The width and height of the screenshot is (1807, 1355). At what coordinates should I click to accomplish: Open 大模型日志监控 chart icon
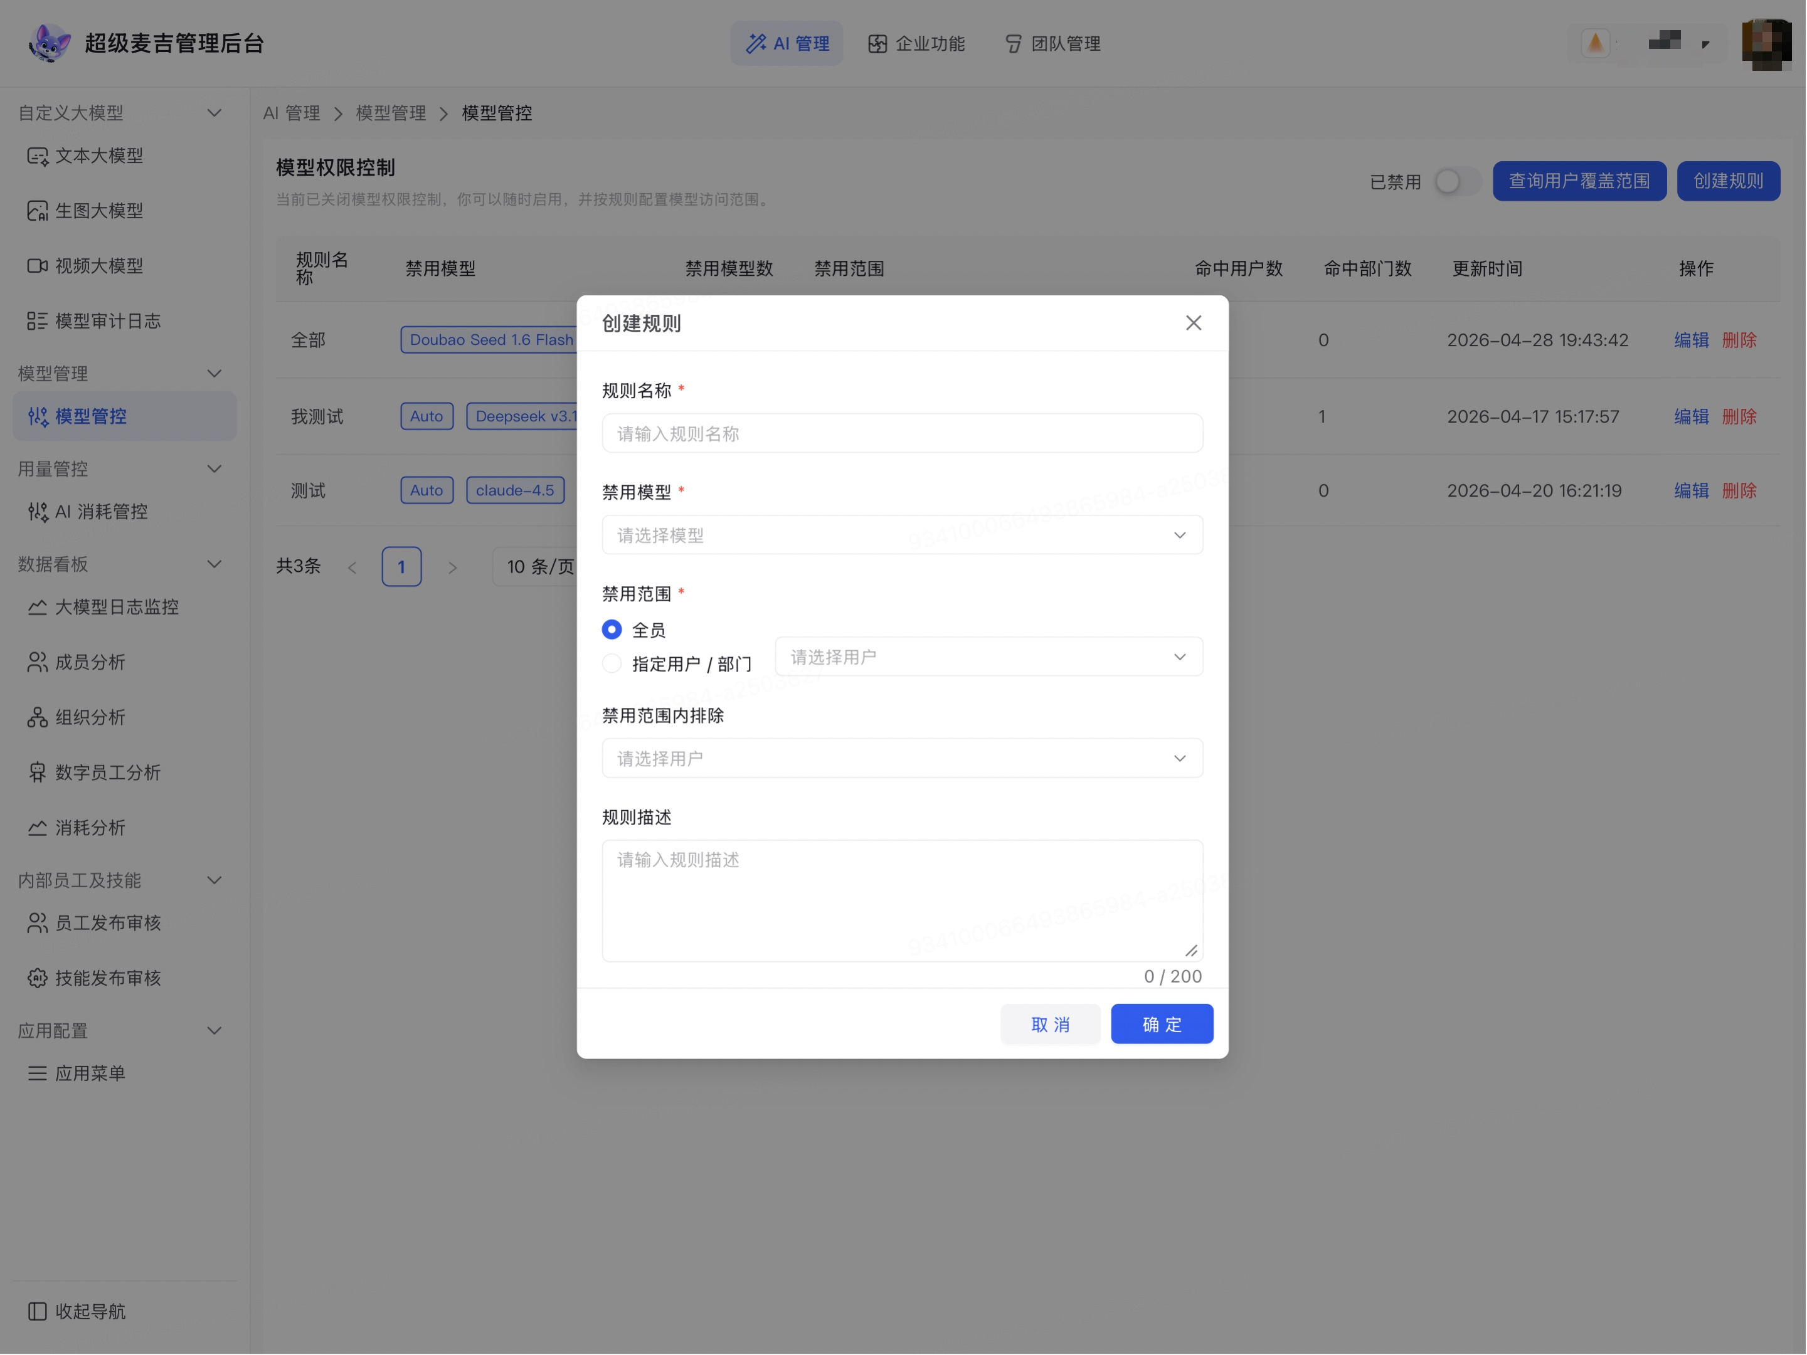tap(38, 608)
